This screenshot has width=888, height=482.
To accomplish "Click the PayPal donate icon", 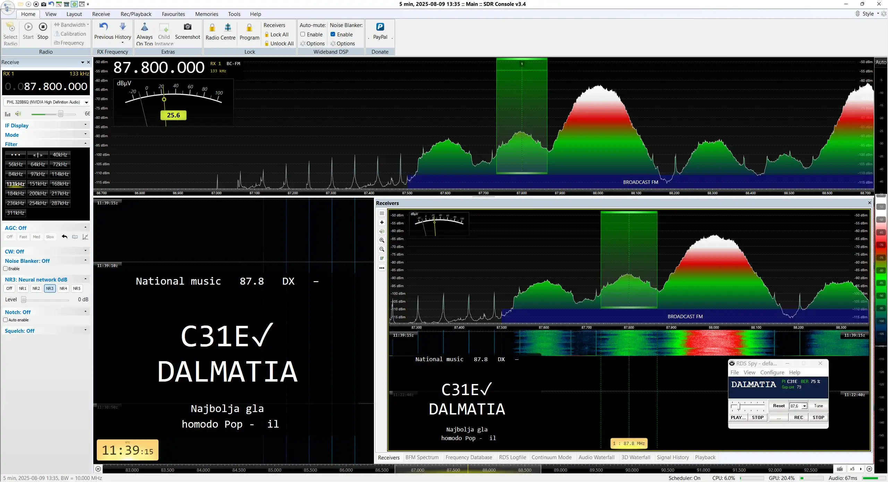I will click(380, 27).
